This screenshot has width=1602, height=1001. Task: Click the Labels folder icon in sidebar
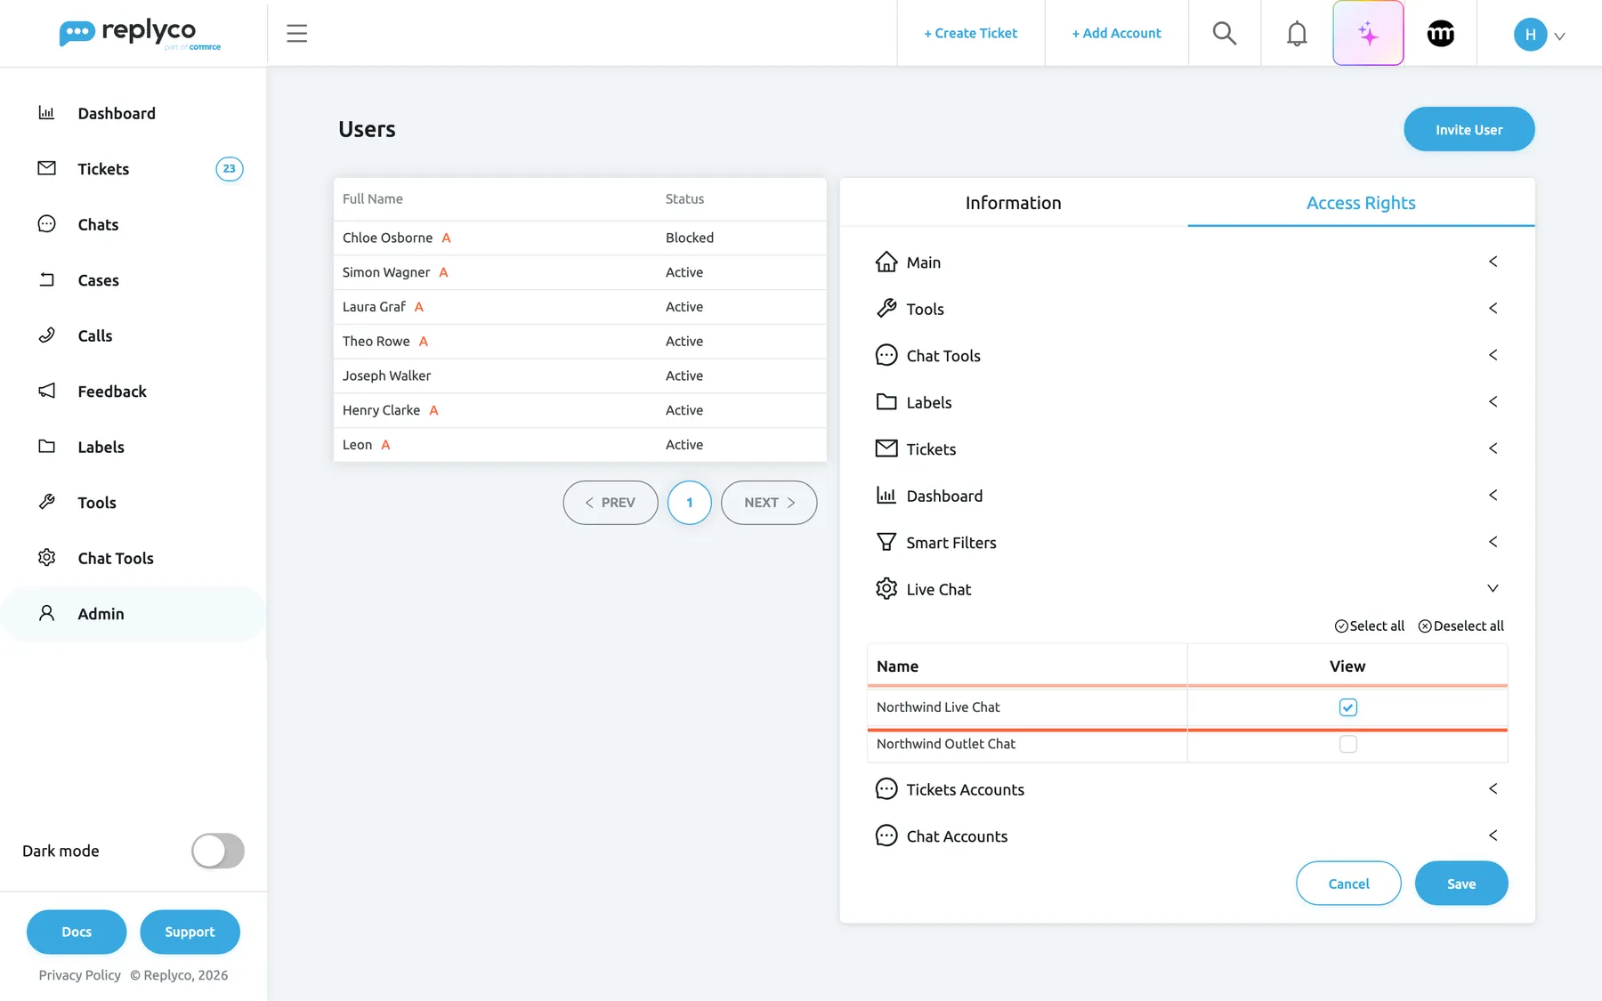[47, 447]
